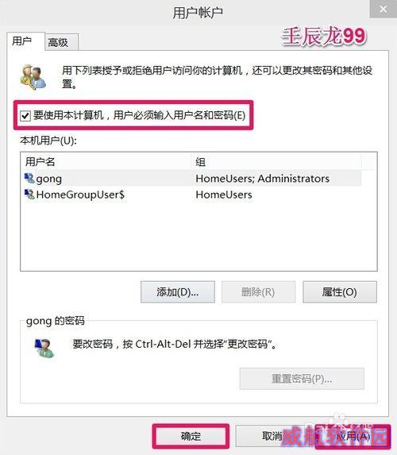Click the 用户名 column header
Viewport: 397px width, 455px height.
[x=106, y=161]
